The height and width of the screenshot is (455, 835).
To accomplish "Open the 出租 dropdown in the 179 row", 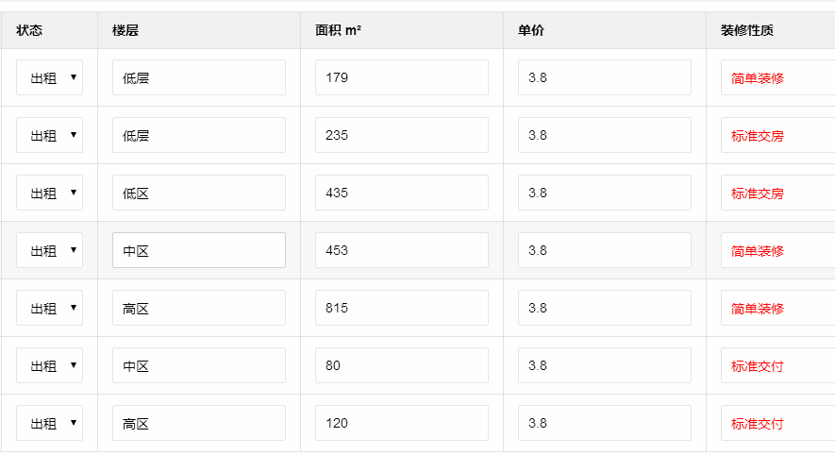I will [49, 77].
